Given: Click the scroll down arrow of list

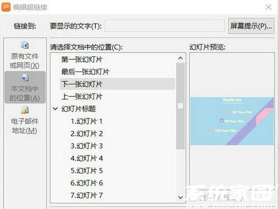Looking at the screenshot, I should point(180,197).
